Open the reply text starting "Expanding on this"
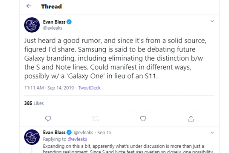This screenshot has height=153, width=229. coord(128,149)
